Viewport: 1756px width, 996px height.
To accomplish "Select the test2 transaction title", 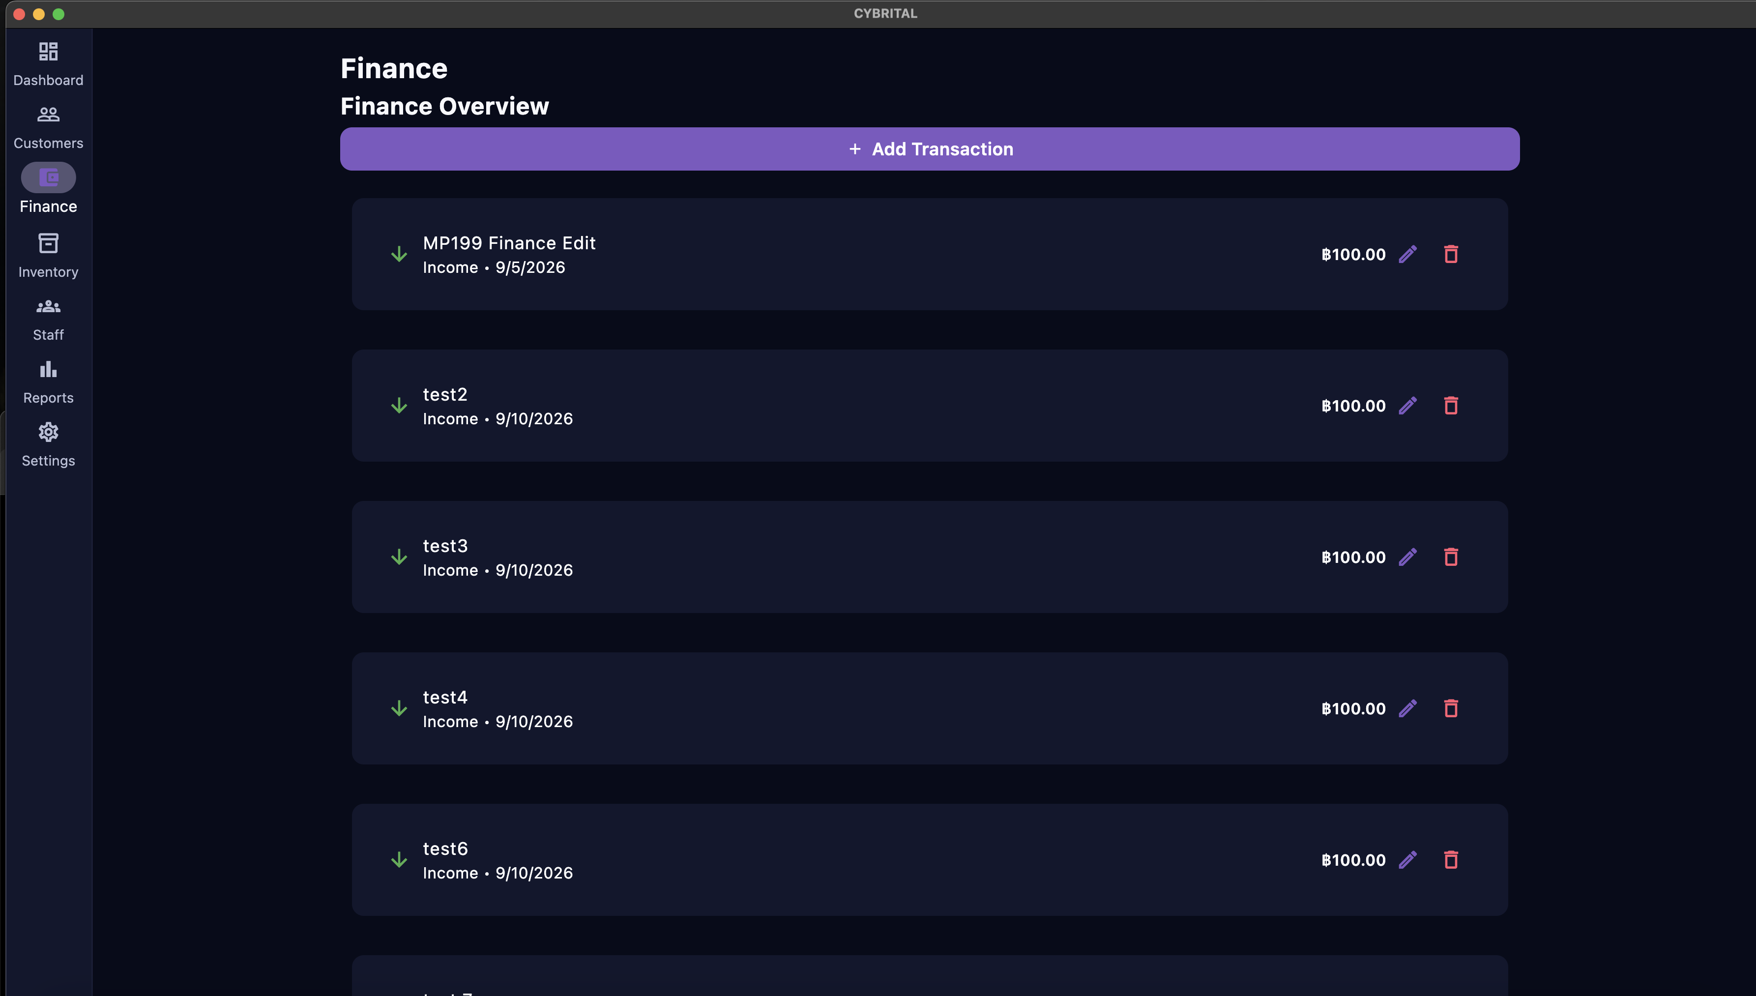I will click(x=444, y=395).
